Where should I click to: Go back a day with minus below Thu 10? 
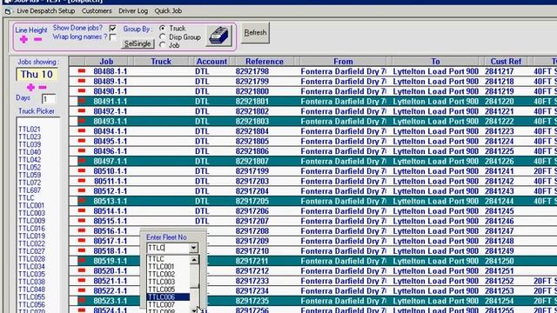point(43,87)
